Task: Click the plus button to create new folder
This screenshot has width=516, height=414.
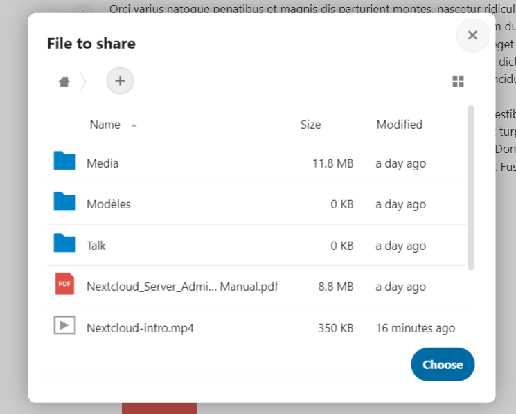Action: (120, 81)
